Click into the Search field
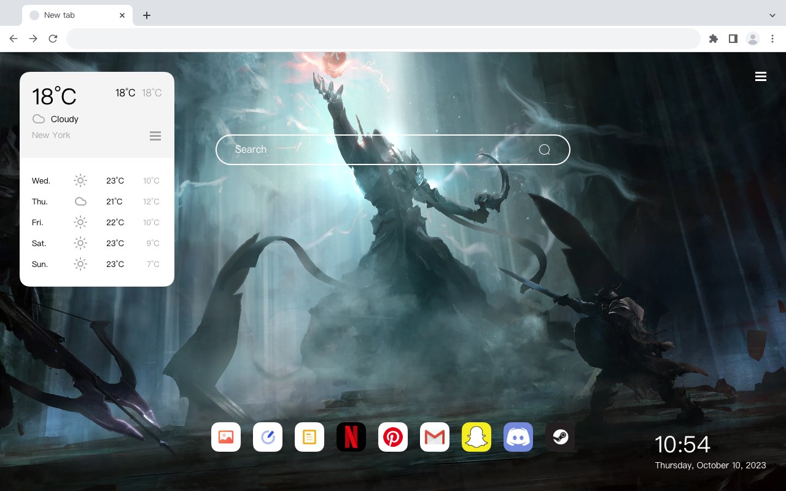This screenshot has height=491, width=786. tap(393, 150)
